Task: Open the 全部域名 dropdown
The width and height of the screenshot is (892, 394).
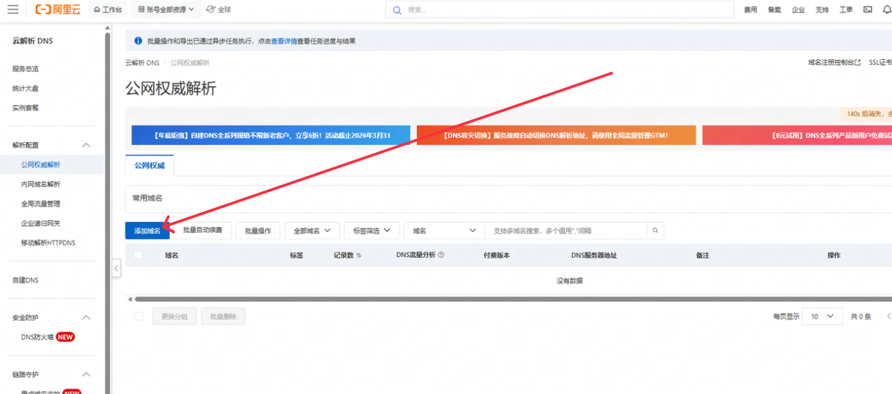Action: [312, 231]
